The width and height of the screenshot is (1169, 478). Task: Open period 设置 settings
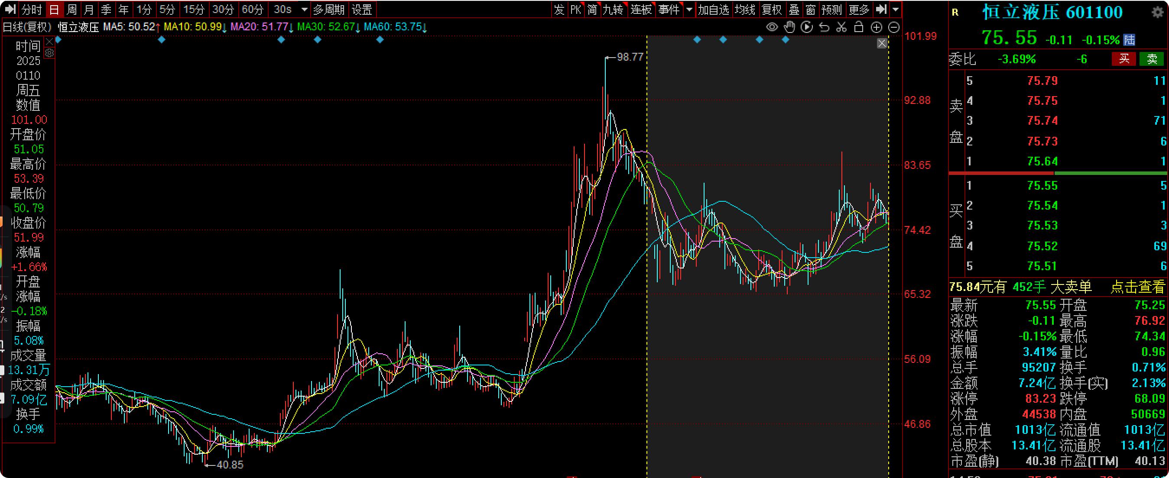tap(362, 10)
